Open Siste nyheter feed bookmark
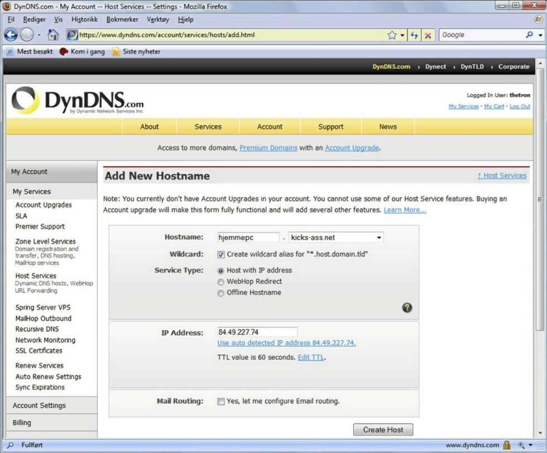The width and height of the screenshot is (547, 453). 136,52
